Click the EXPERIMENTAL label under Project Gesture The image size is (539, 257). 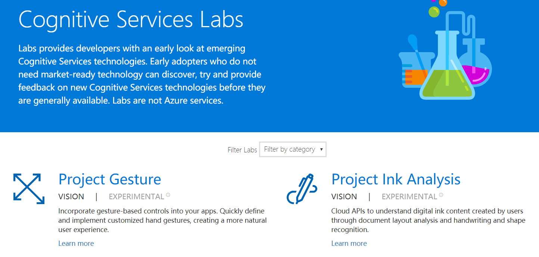(137, 197)
